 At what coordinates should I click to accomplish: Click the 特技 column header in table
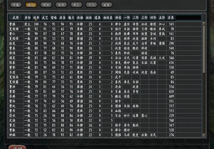(118, 18)
